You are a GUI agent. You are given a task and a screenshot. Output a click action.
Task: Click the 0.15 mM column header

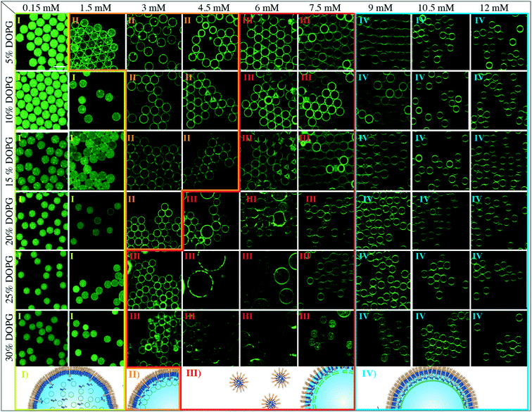coord(42,7)
